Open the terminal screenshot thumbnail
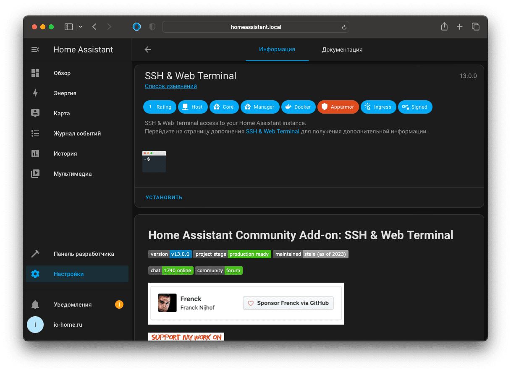Screen dimensions: 511x372 pos(154,161)
